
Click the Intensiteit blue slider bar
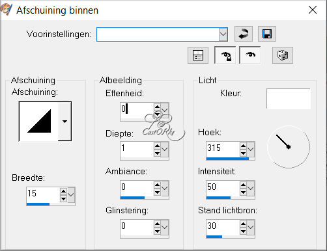tap(218, 198)
